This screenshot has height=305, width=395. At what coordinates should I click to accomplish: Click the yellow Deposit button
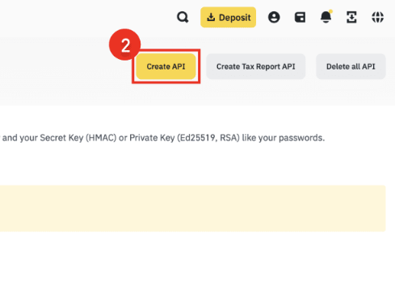pos(228,17)
